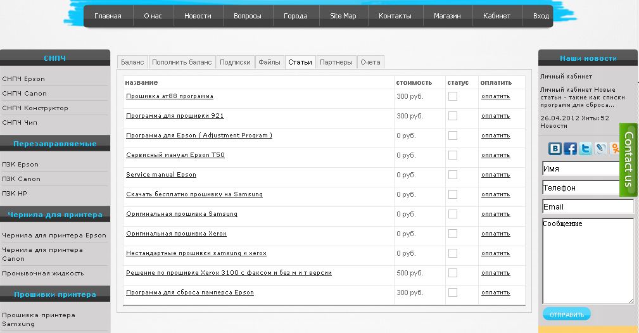Open ПЗК HP in the left sidebar
This screenshot has height=333, width=639.
pos(15,193)
